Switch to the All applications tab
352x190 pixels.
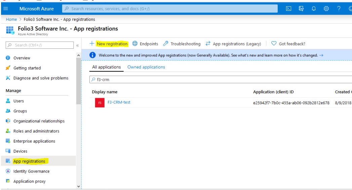coord(107,67)
